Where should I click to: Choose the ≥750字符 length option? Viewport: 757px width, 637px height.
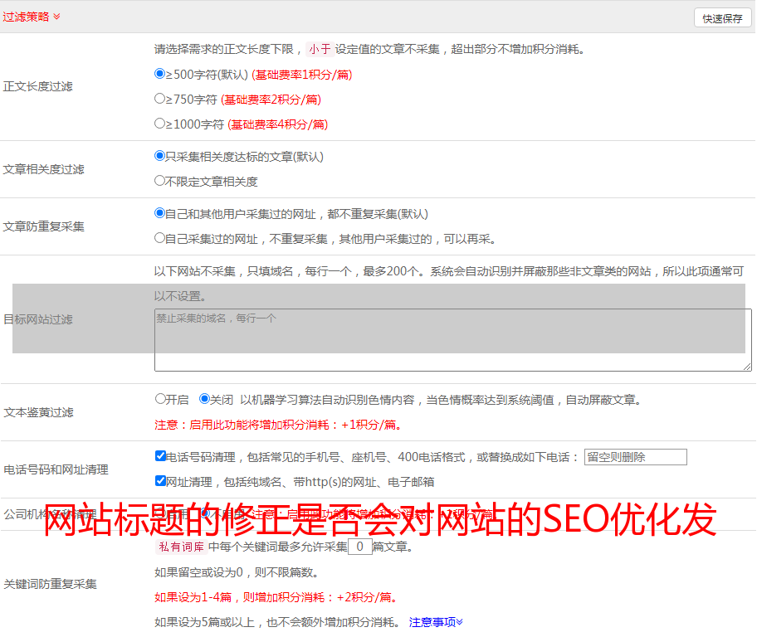(x=160, y=99)
